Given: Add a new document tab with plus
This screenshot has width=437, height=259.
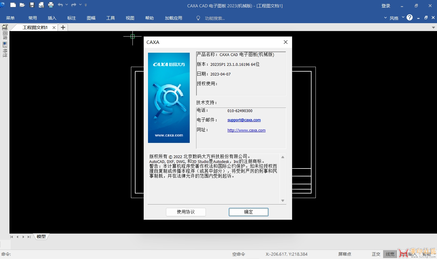Looking at the screenshot, I should pyautogui.click(x=63, y=27).
